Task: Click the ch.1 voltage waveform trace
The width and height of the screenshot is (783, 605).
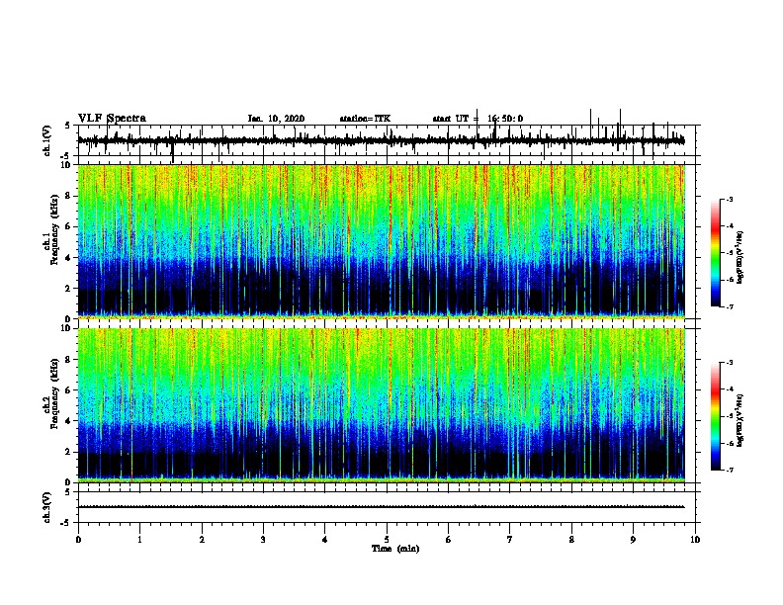Action: tap(381, 140)
